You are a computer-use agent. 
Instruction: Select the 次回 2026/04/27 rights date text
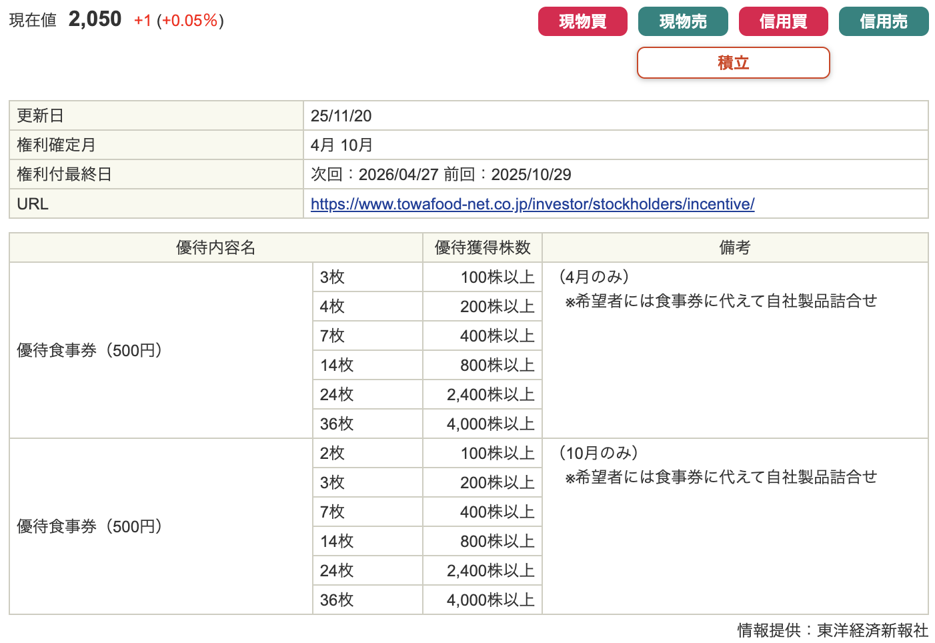click(x=374, y=175)
